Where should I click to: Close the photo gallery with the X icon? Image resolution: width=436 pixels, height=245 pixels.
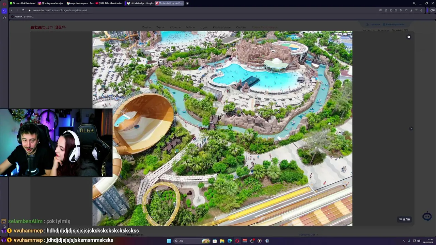click(409, 37)
